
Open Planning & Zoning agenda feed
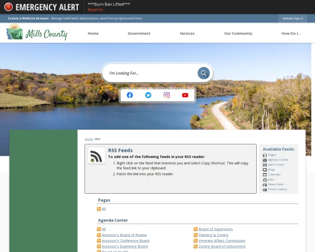[x=213, y=235]
